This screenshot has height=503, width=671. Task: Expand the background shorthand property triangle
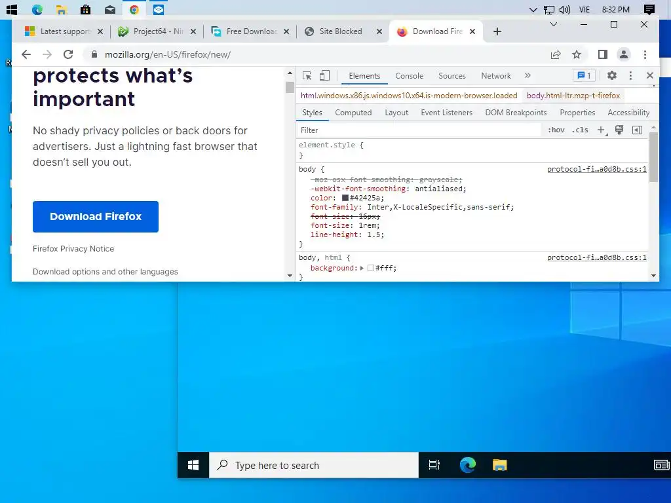(x=362, y=268)
